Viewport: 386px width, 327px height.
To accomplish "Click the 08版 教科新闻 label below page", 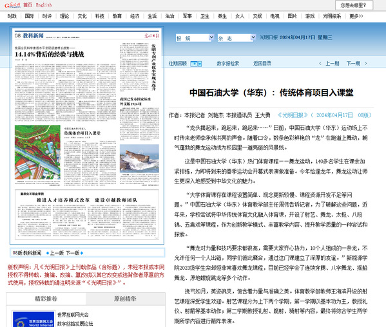I will coord(27,253).
